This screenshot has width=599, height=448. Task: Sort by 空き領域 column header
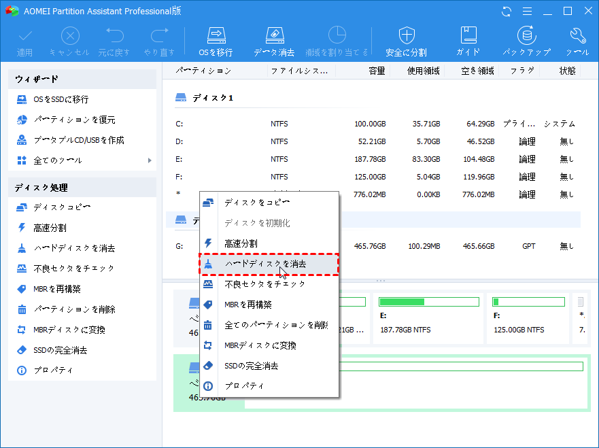tap(477, 71)
